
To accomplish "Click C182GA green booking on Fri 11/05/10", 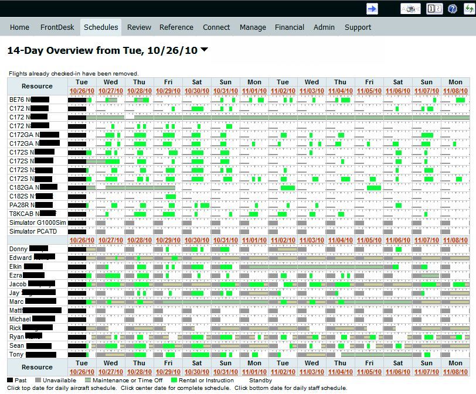I will pos(373,188).
